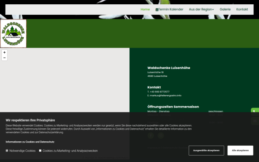The image size is (259, 162).
Task: Zoom in on the map with plus
Action: [4, 52]
